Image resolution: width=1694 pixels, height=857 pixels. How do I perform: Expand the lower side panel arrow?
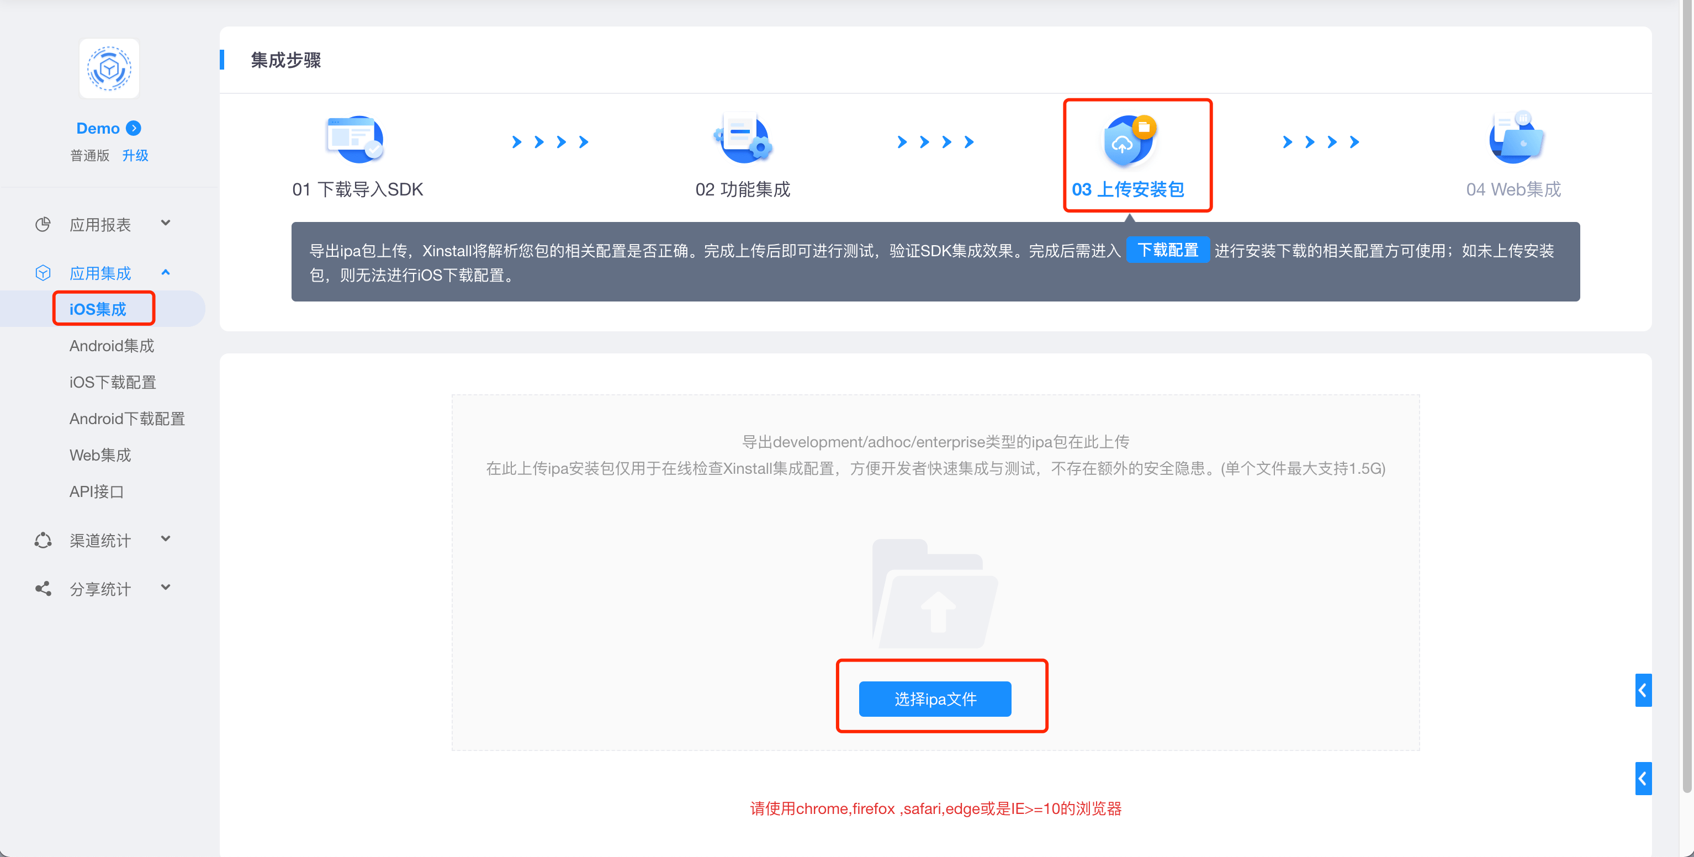tap(1643, 779)
